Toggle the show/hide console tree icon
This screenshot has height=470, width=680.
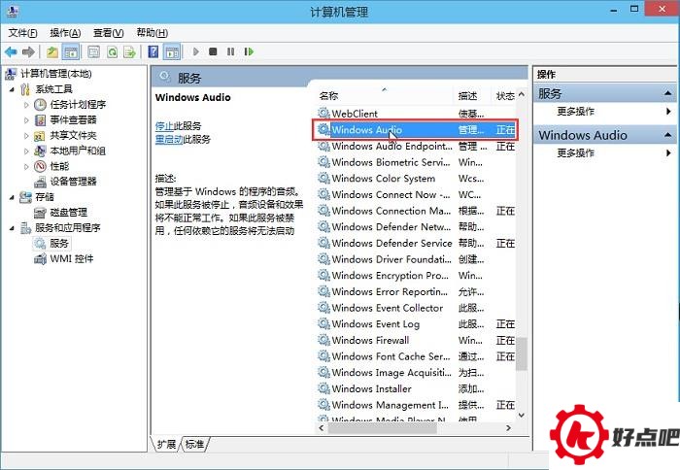[x=71, y=52]
